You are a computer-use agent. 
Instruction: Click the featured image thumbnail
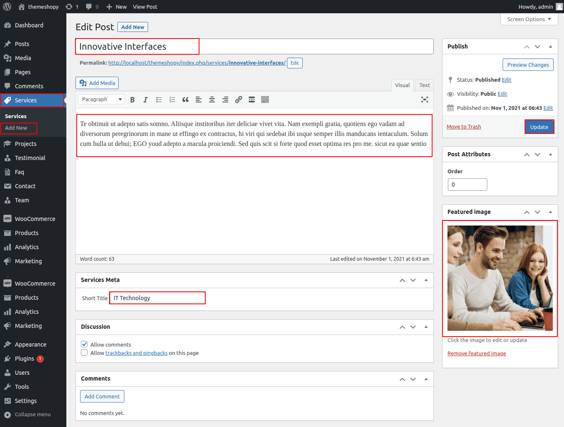(x=500, y=278)
